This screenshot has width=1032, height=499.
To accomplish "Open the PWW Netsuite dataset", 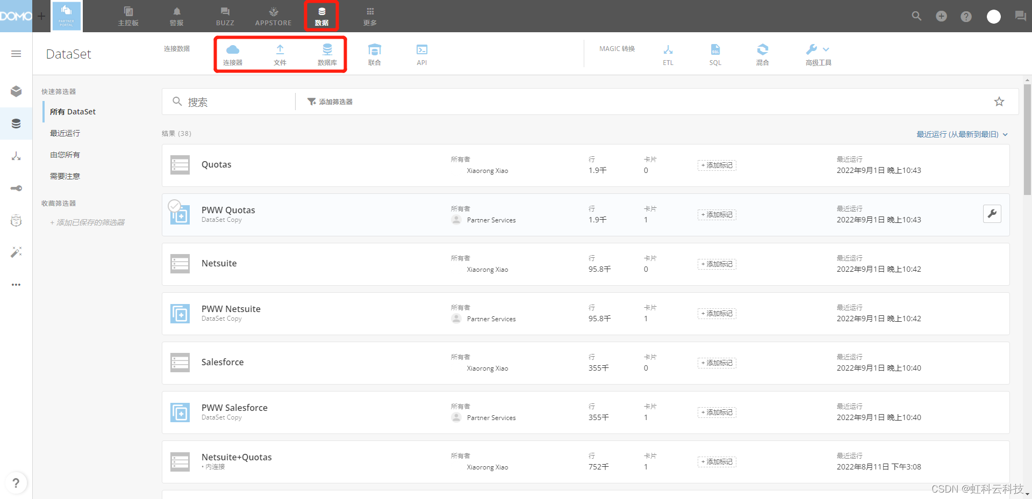I will (231, 309).
